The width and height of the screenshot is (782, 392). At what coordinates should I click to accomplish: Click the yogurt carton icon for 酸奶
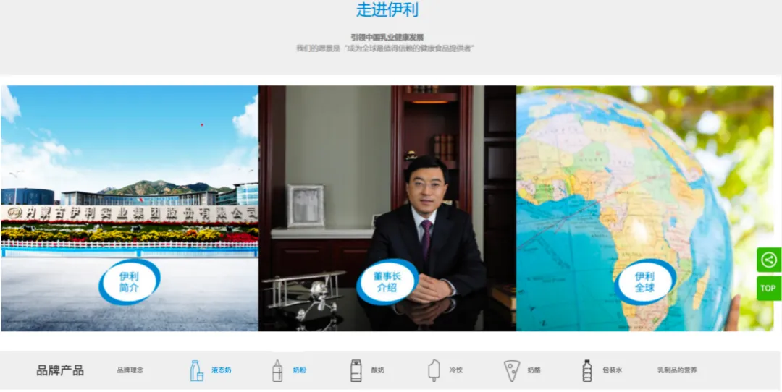click(356, 371)
